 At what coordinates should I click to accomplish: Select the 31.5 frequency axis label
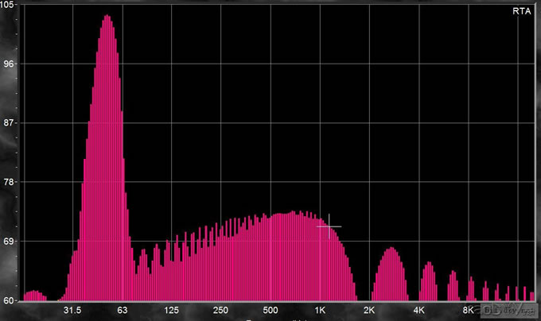tap(73, 310)
